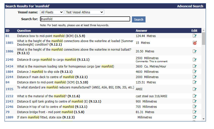Click the scrollbar down arrow
The image size is (214, 129).
pos(203,119)
